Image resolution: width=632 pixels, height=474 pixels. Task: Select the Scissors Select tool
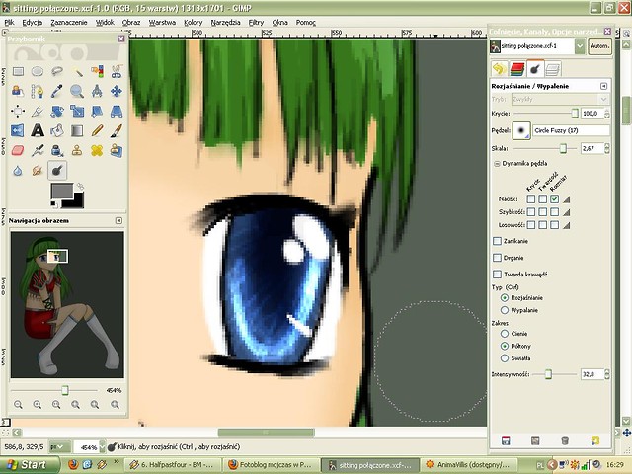tap(117, 72)
